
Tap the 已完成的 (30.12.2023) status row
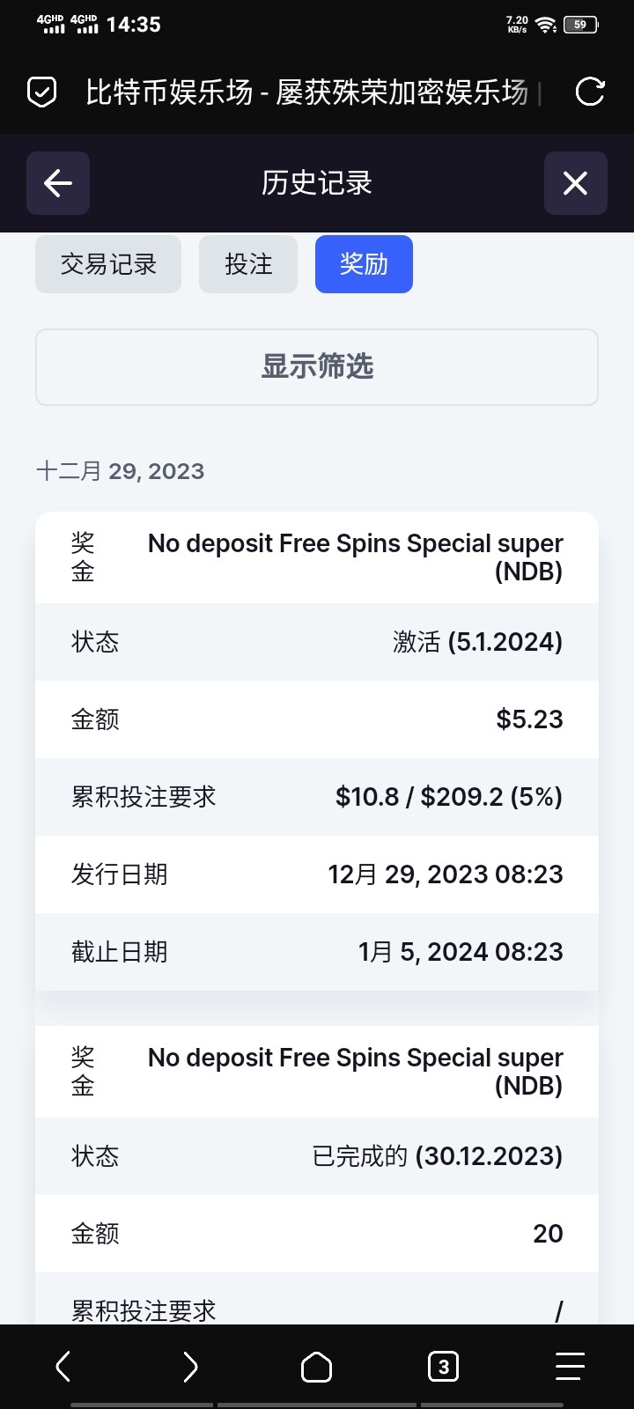coord(317,1156)
